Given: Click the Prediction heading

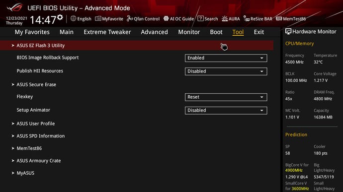Looking at the screenshot, I should pos(296,135).
